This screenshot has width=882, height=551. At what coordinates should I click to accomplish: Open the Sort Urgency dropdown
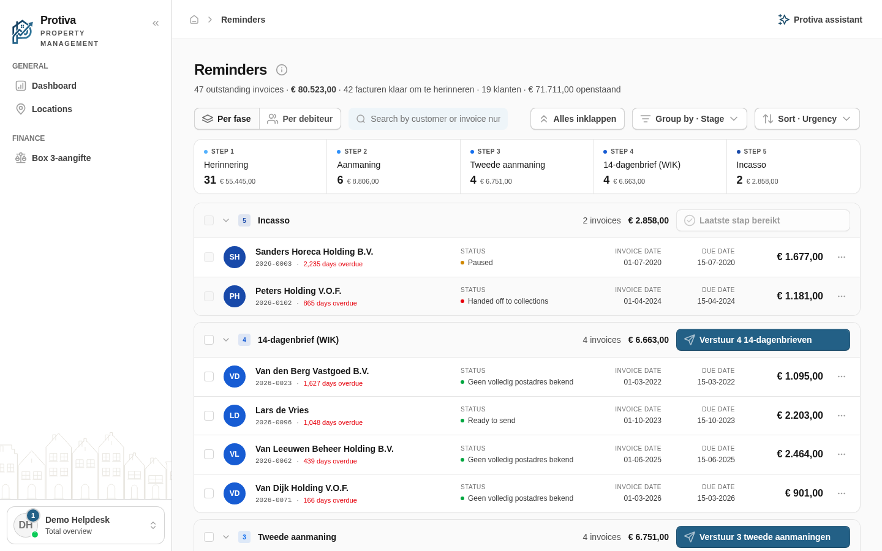point(807,119)
